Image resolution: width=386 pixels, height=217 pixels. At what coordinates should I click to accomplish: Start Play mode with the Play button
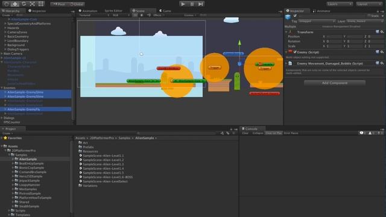183,4
